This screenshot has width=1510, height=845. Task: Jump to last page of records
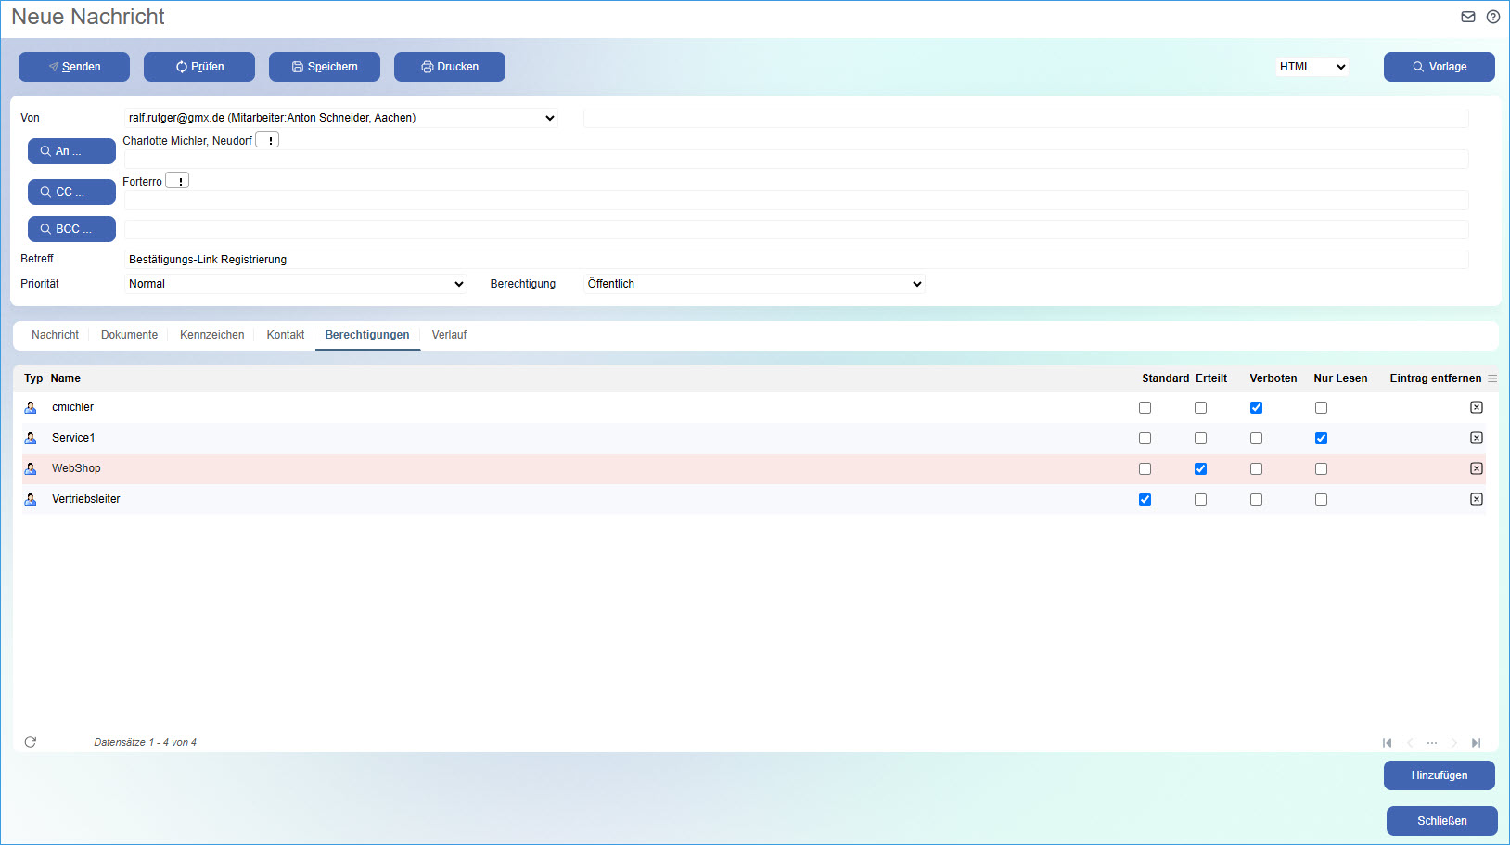pyautogui.click(x=1476, y=743)
